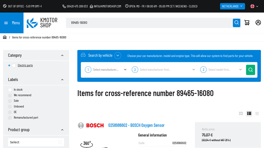Click the Electric parts category link
This screenshot has height=148, width=264.
[x=25, y=65]
